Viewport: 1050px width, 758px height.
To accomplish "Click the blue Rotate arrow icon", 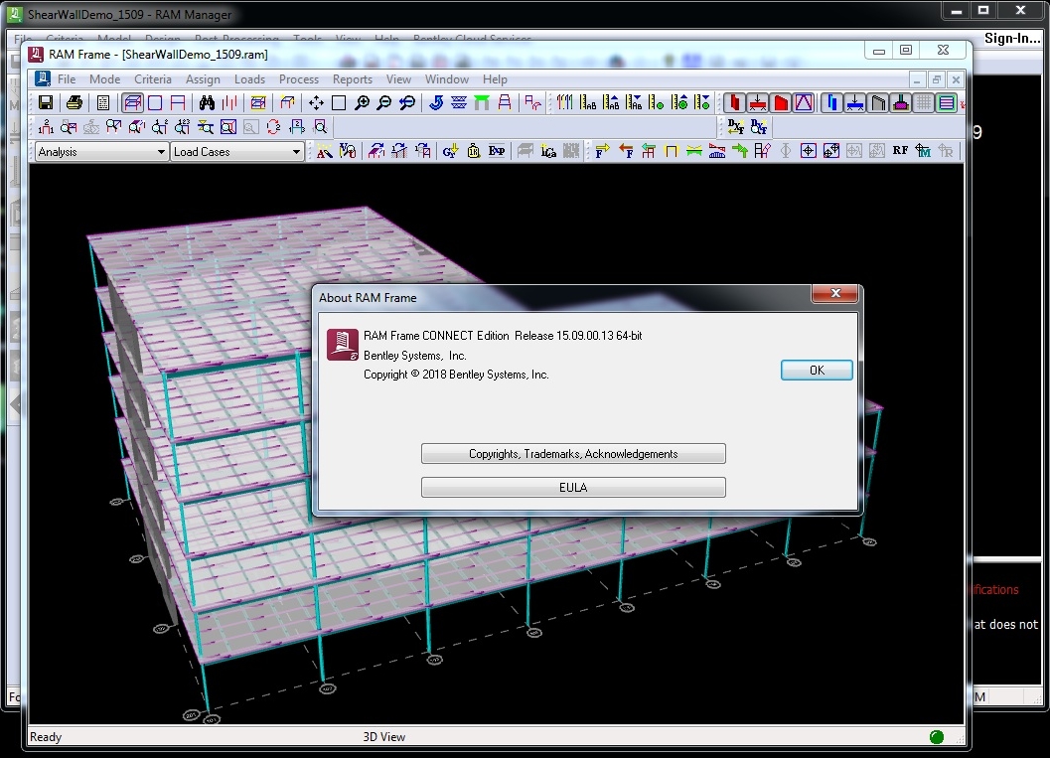I will pyautogui.click(x=436, y=102).
